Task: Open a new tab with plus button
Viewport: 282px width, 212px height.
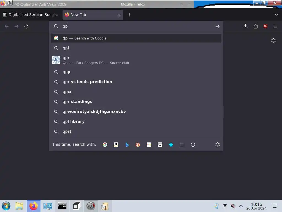Action: tap(129, 15)
